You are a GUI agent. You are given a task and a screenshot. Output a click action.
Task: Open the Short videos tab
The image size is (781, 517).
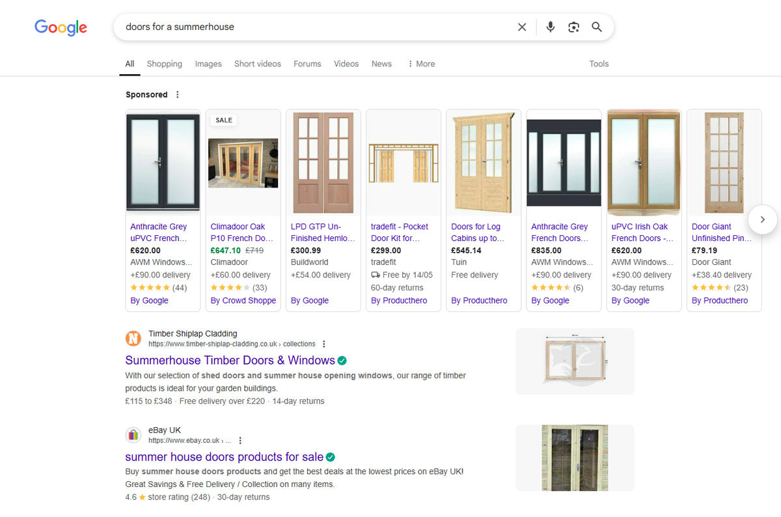[x=258, y=64]
